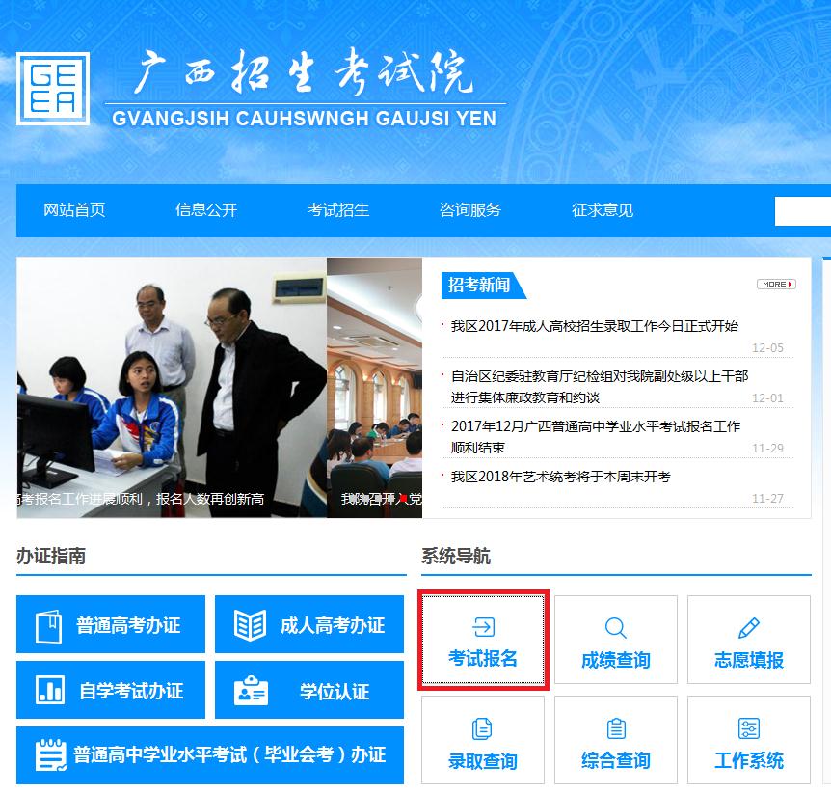Click the 成人高考办证 button
Viewport: 831px width, 794px height.
(309, 624)
